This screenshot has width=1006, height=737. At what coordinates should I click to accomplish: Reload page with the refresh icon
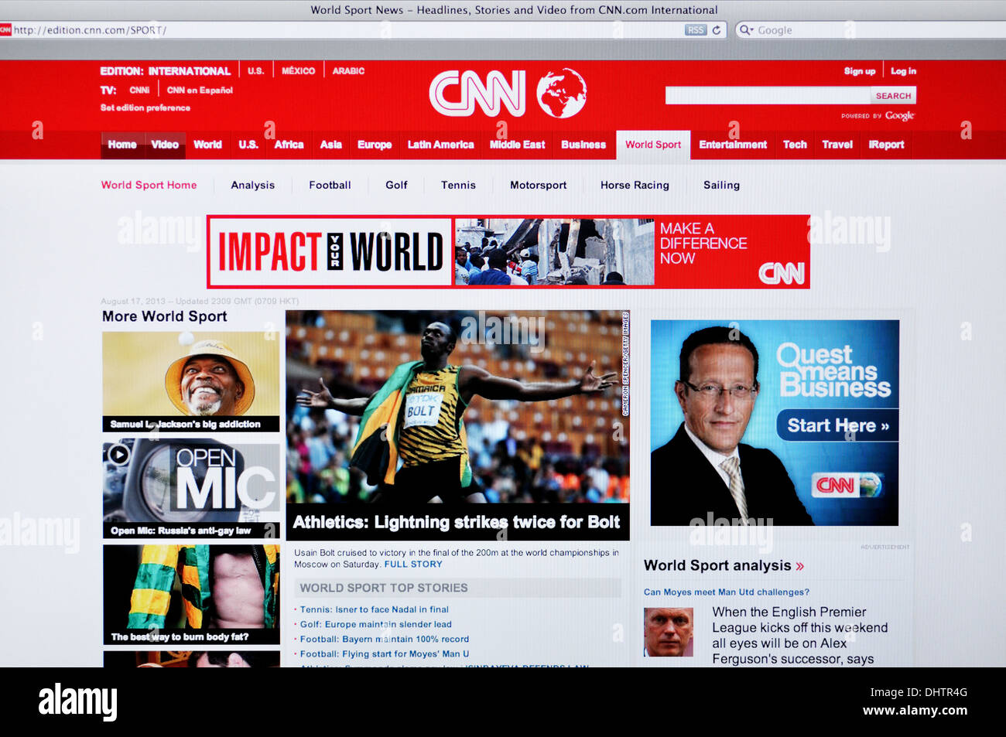pyautogui.click(x=717, y=30)
